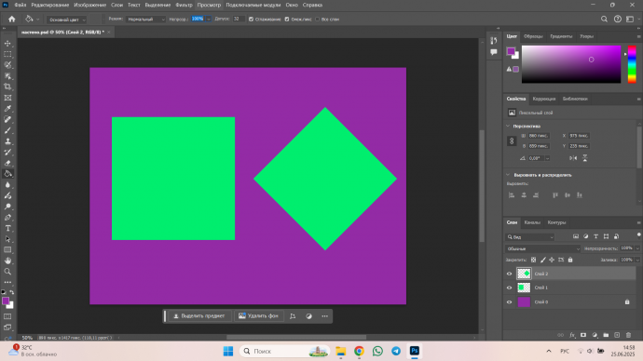
Task: Open the search icon in options bar
Action: coord(604,19)
